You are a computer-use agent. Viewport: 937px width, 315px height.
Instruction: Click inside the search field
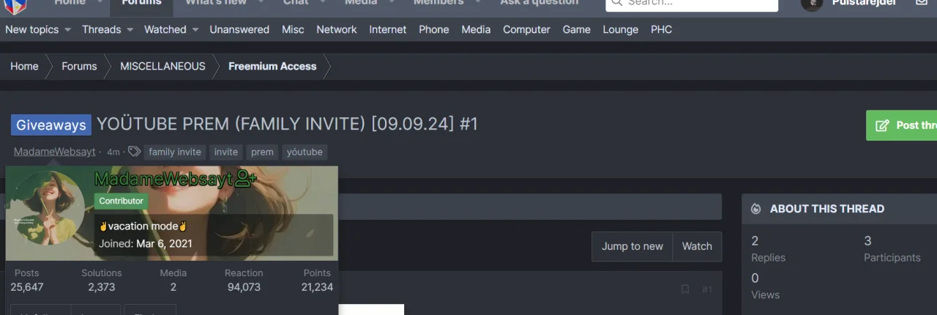[692, 4]
